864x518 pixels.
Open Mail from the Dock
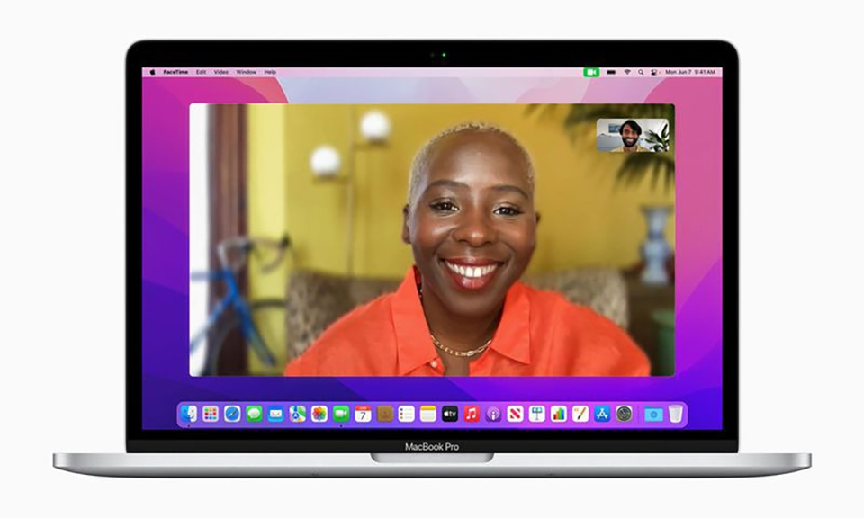click(x=274, y=415)
